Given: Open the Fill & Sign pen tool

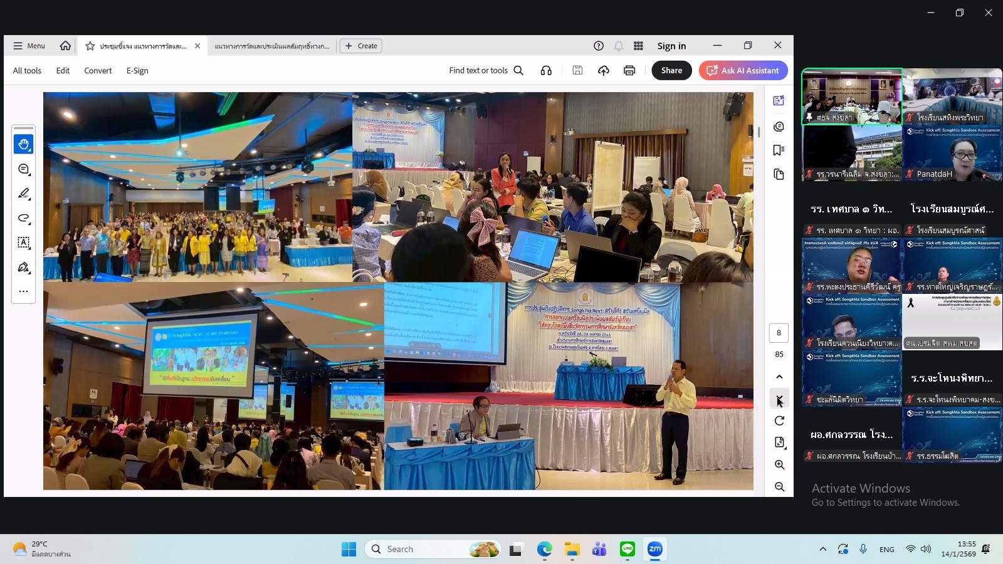Looking at the screenshot, I should click(x=24, y=268).
